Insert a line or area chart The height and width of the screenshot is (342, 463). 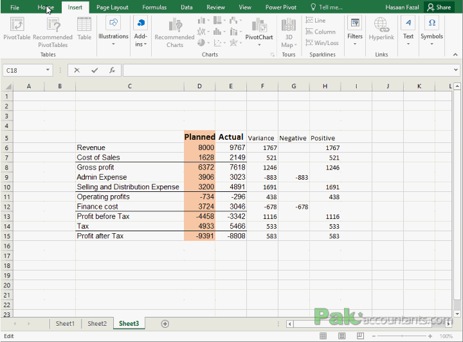[203, 32]
